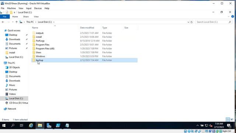This screenshot has width=236, height=133.
Task: Open VirtualBox Input menu
Action: click(x=29, y=8)
